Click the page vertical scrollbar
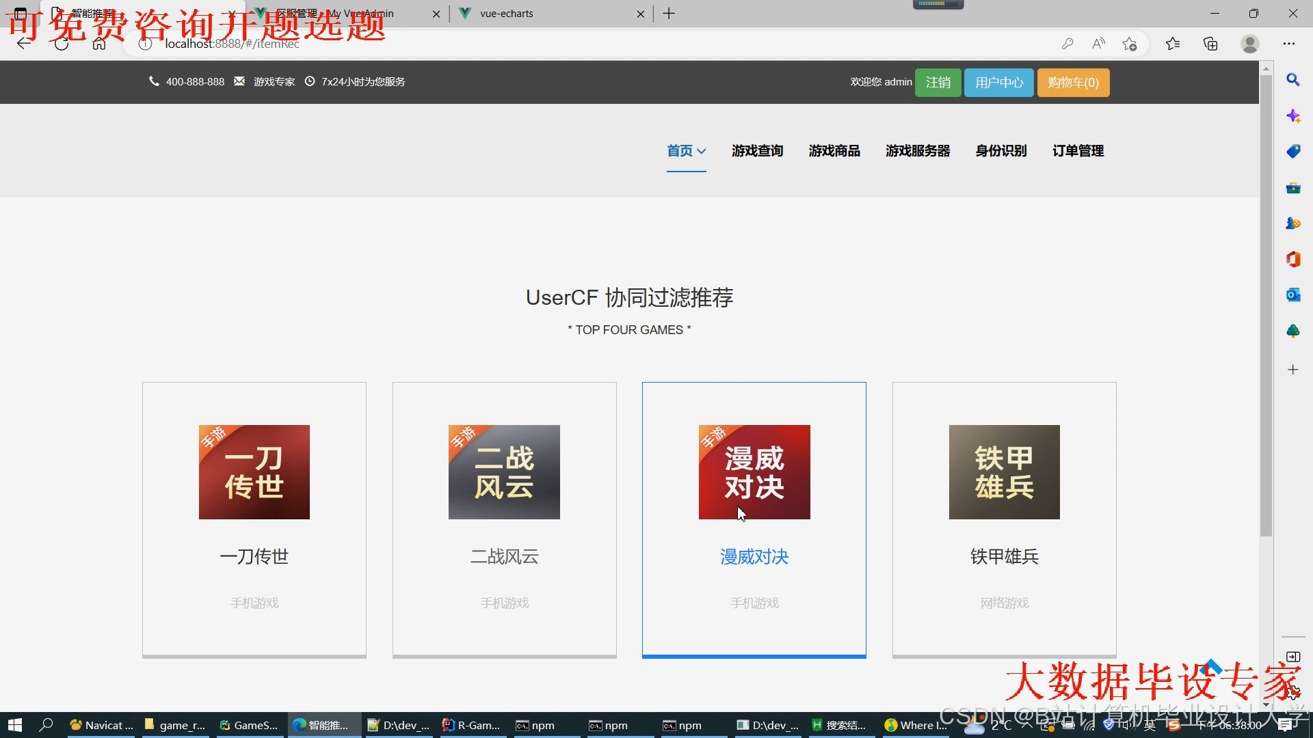Viewport: 1313px width, 738px height. (x=1266, y=307)
